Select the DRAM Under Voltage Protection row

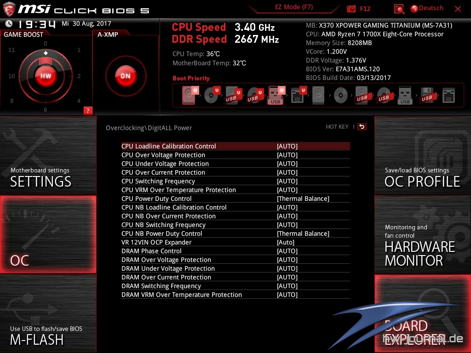[235, 268]
